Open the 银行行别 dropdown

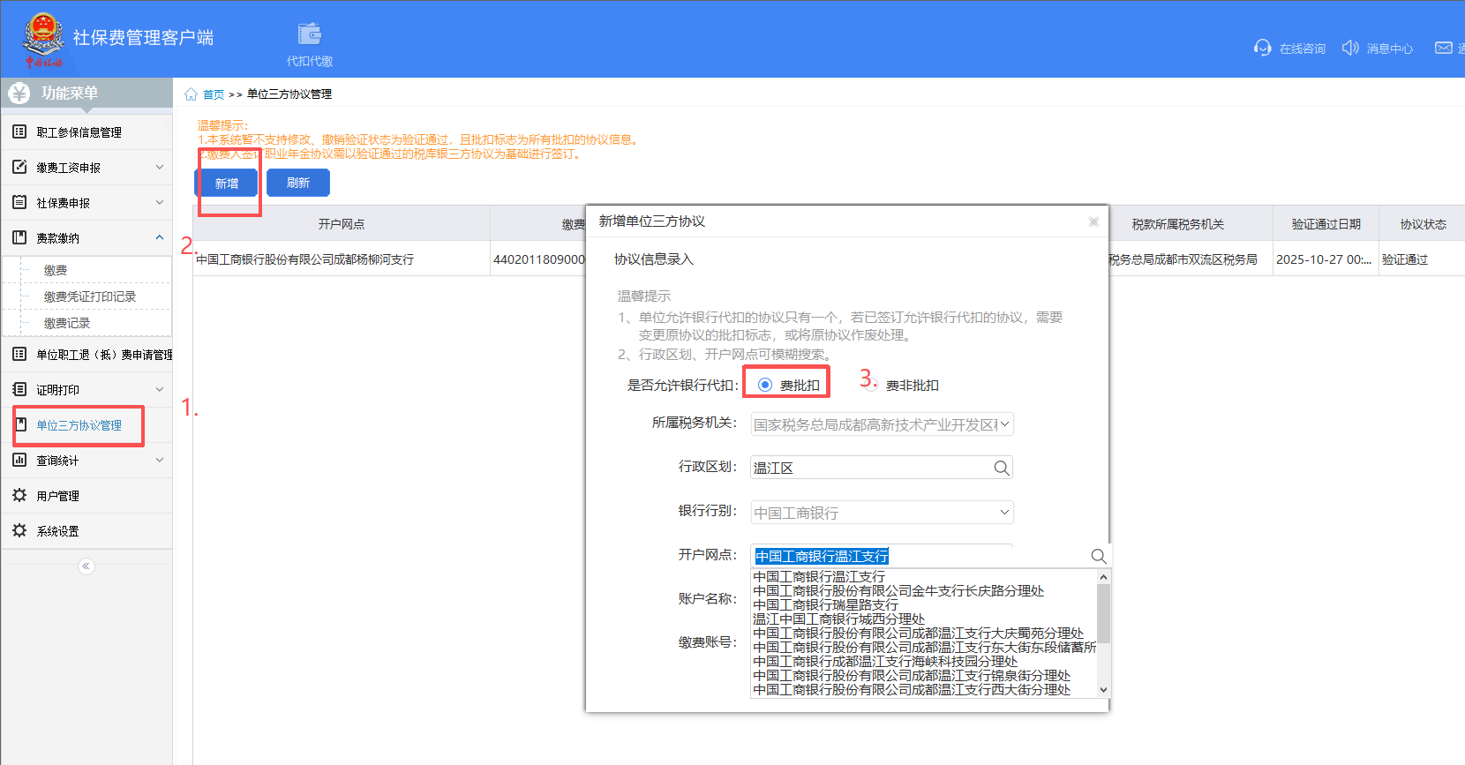[1003, 513]
